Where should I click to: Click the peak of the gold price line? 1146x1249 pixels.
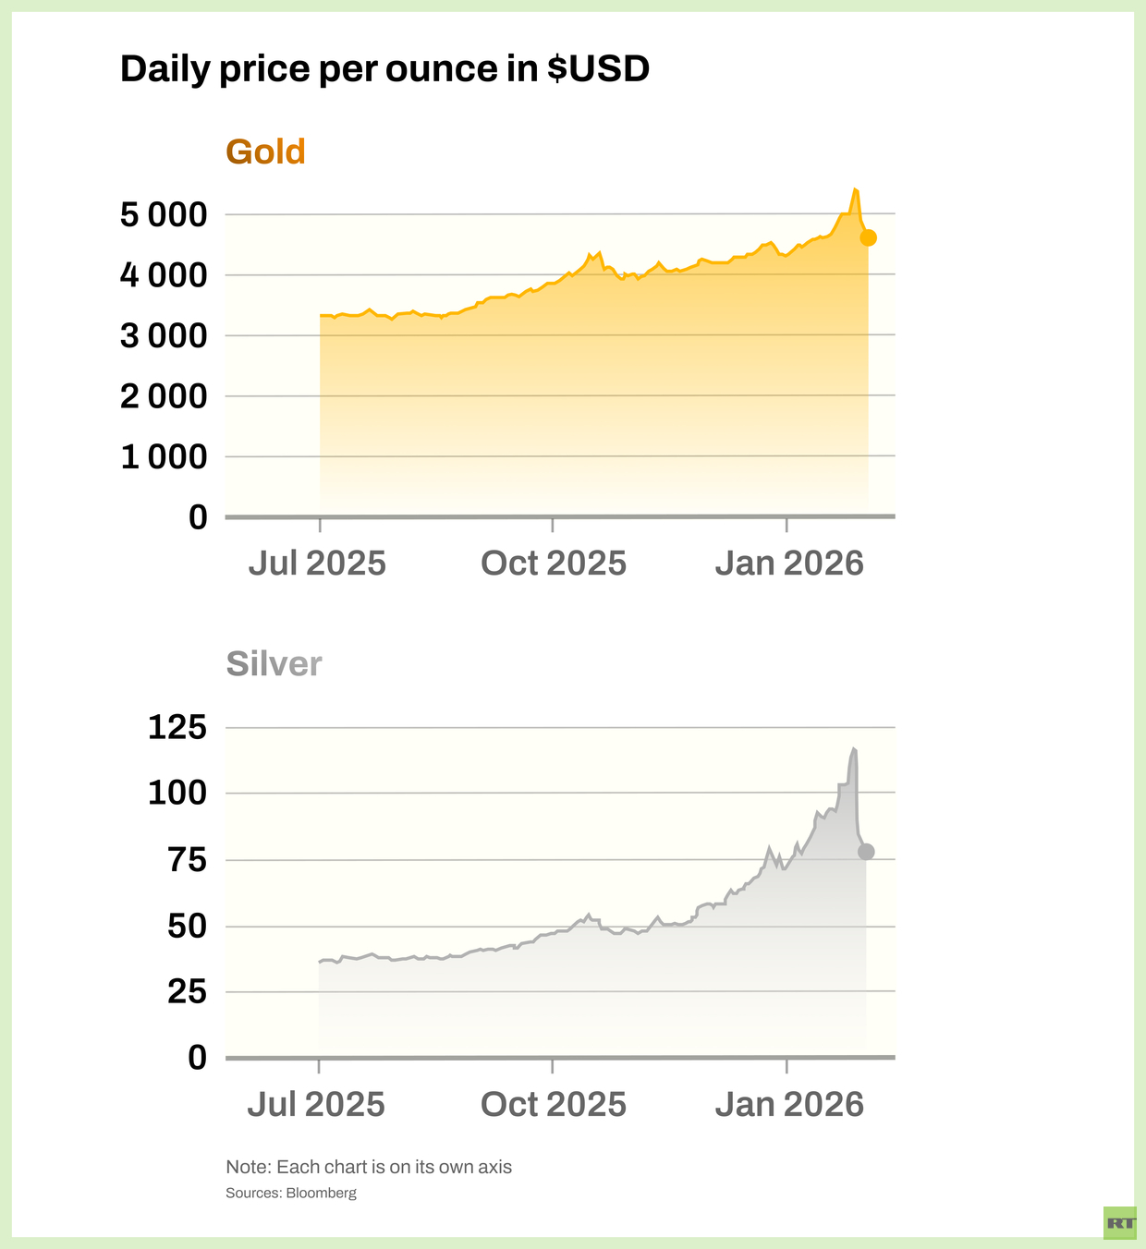[855, 189]
